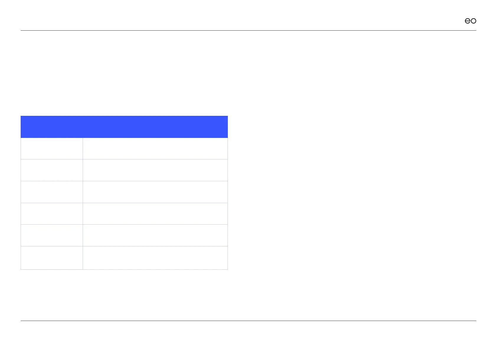Click the blue header above the wide column
Image resolution: width=497 pixels, height=351 pixels.
pyautogui.click(x=155, y=127)
